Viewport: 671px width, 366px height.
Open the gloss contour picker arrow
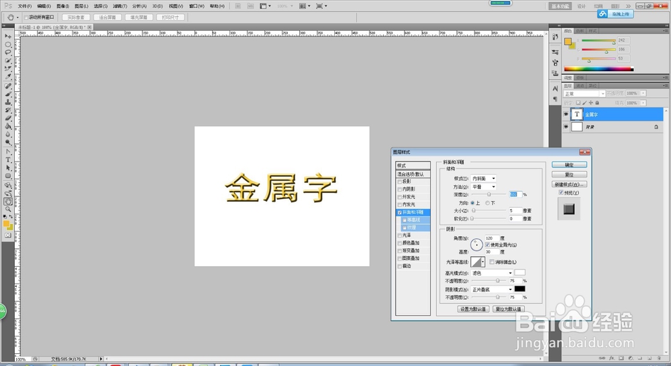483,261
